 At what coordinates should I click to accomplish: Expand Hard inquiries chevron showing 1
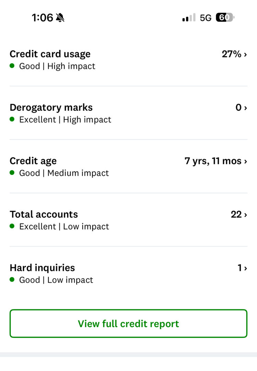point(245,268)
